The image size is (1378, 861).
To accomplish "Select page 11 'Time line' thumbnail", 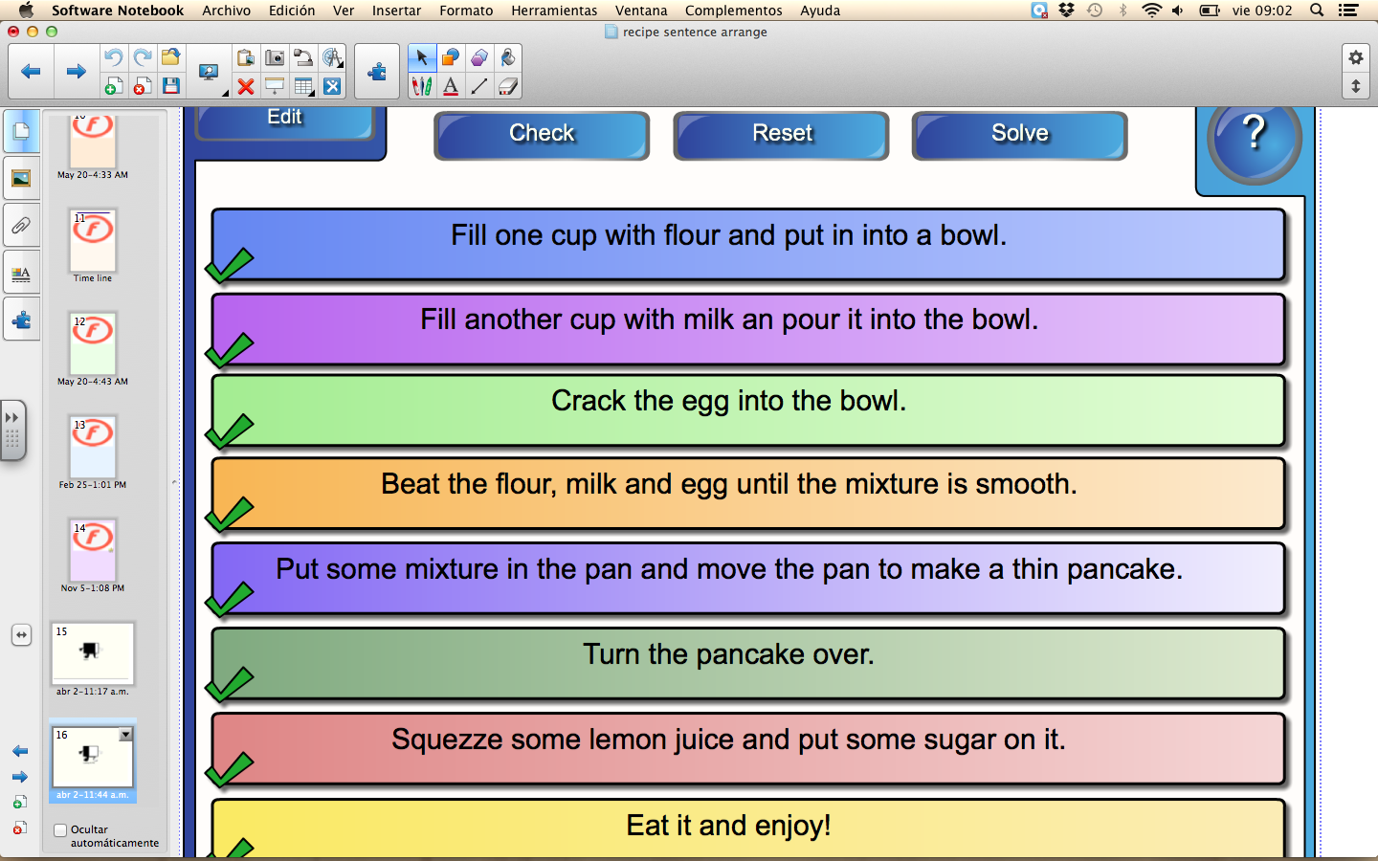I will click(93, 241).
